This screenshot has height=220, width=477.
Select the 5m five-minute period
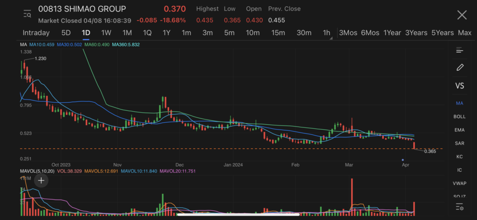[229, 33]
